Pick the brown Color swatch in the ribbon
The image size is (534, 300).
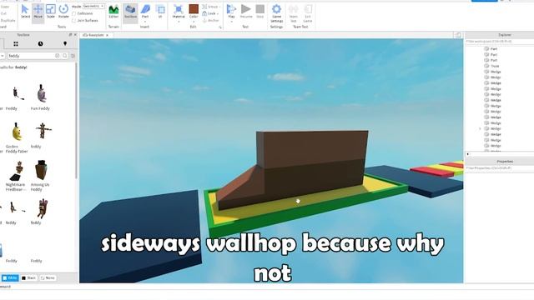(194, 9)
